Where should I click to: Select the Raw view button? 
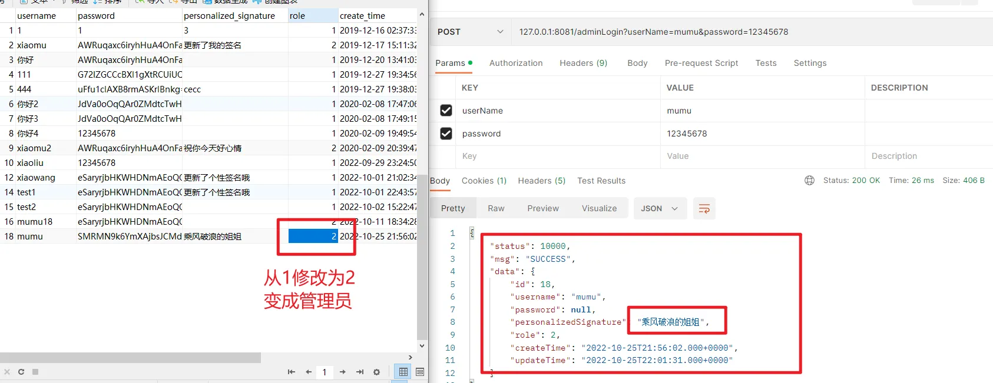496,208
